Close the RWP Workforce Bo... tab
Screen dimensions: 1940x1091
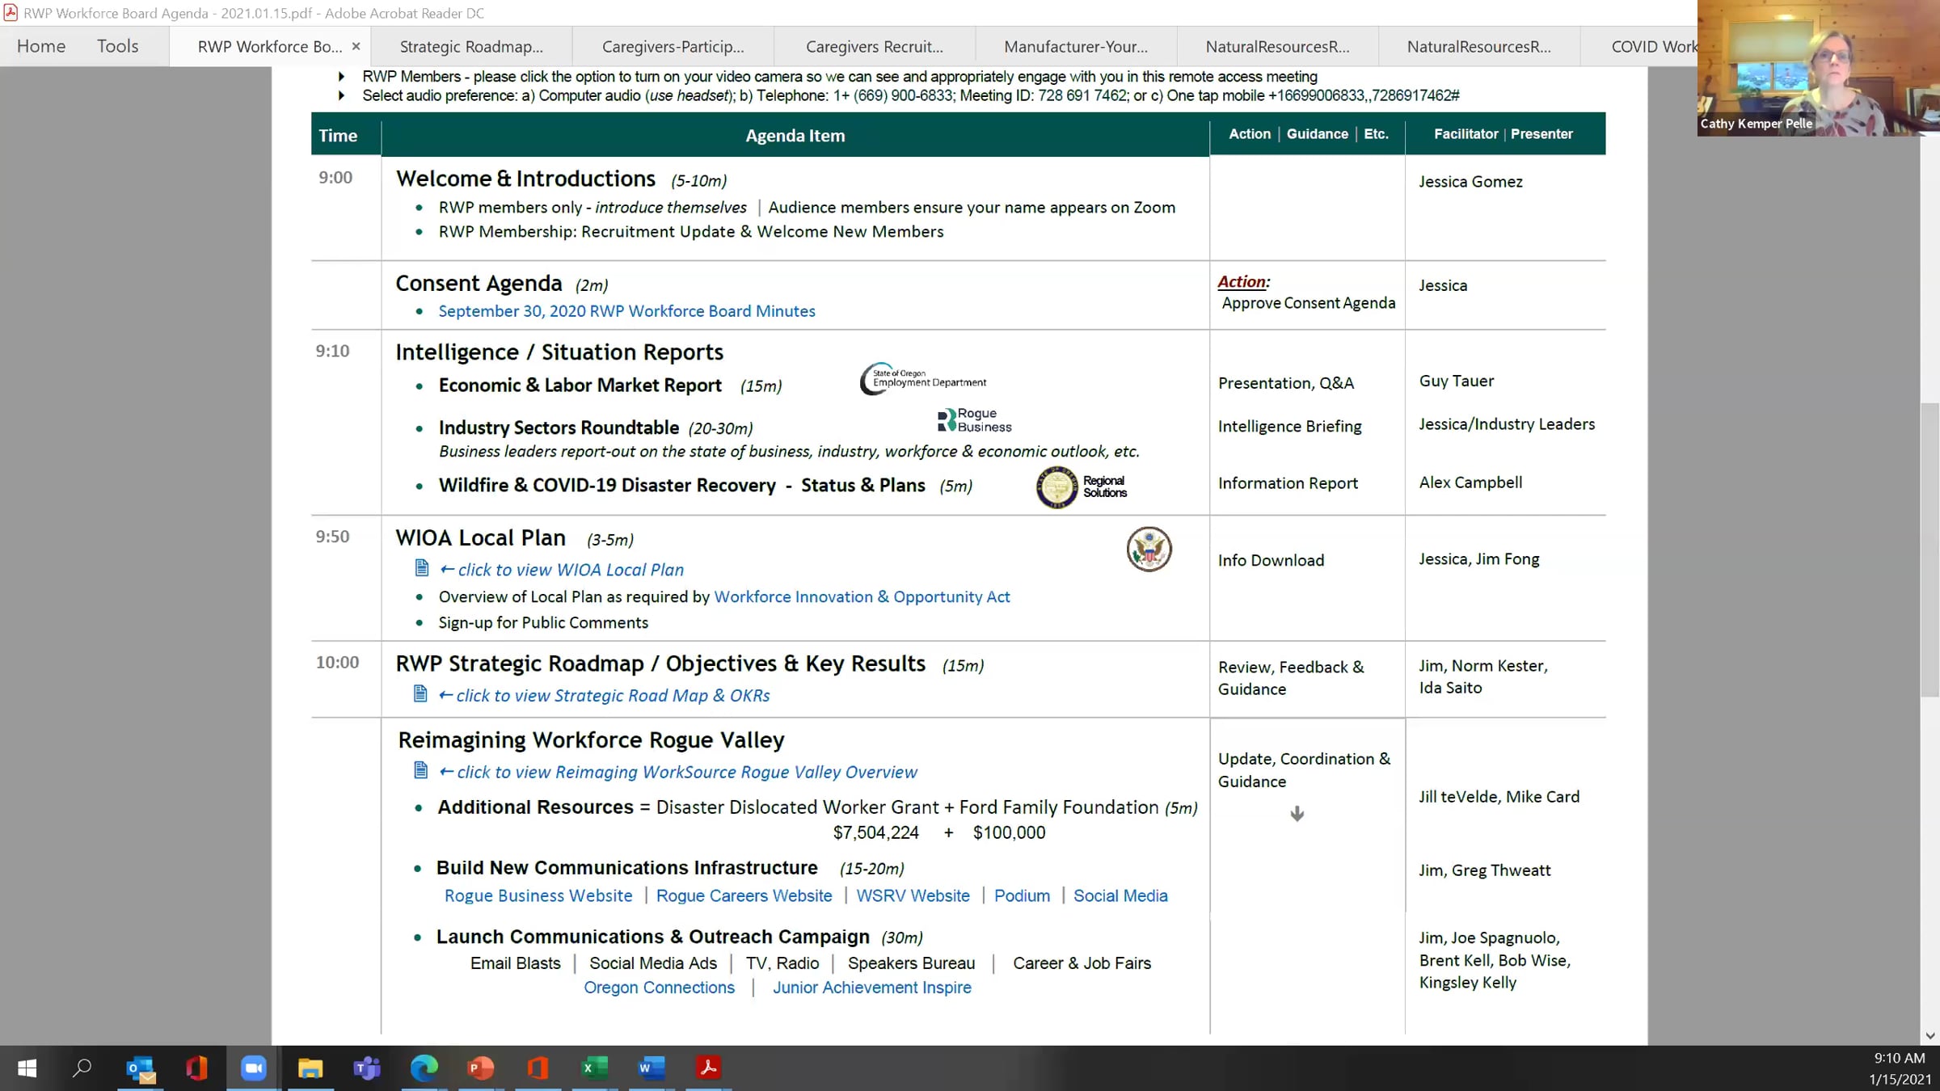[x=356, y=47]
